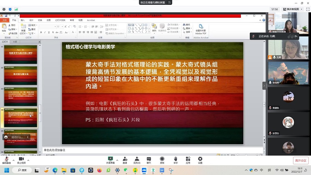
Task: Open the 应用 apps icon
Action: pyautogui.click(x=188, y=159)
